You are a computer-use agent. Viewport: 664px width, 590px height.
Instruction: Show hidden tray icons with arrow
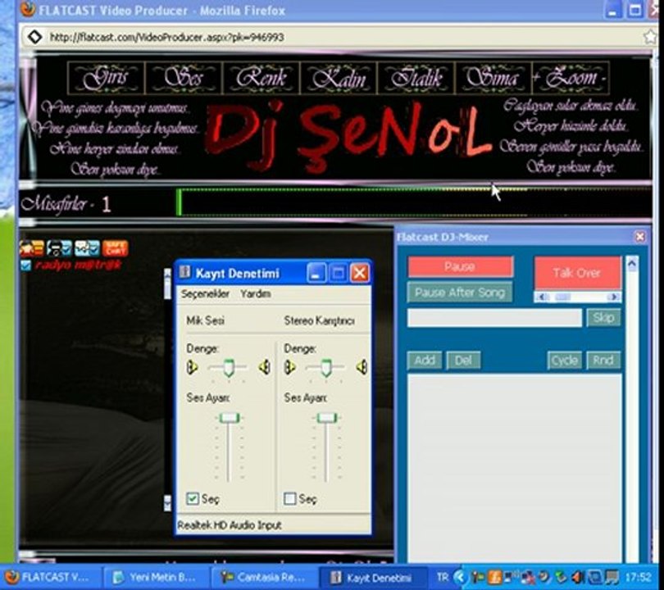[458, 576]
